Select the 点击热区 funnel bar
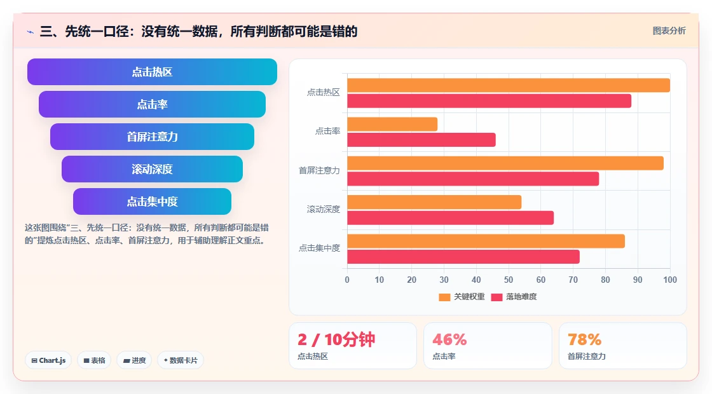712x394 pixels. pos(152,72)
